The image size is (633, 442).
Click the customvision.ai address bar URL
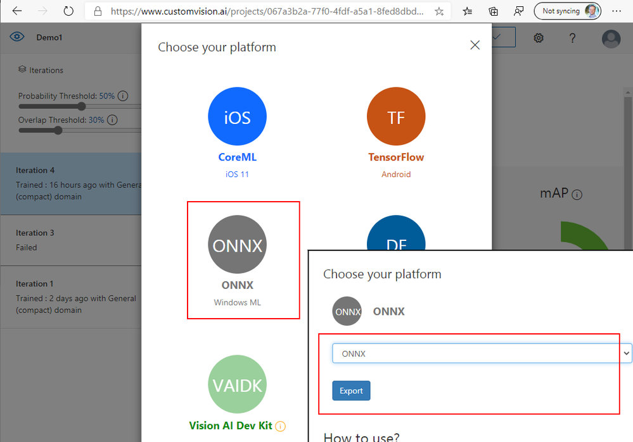click(x=267, y=11)
